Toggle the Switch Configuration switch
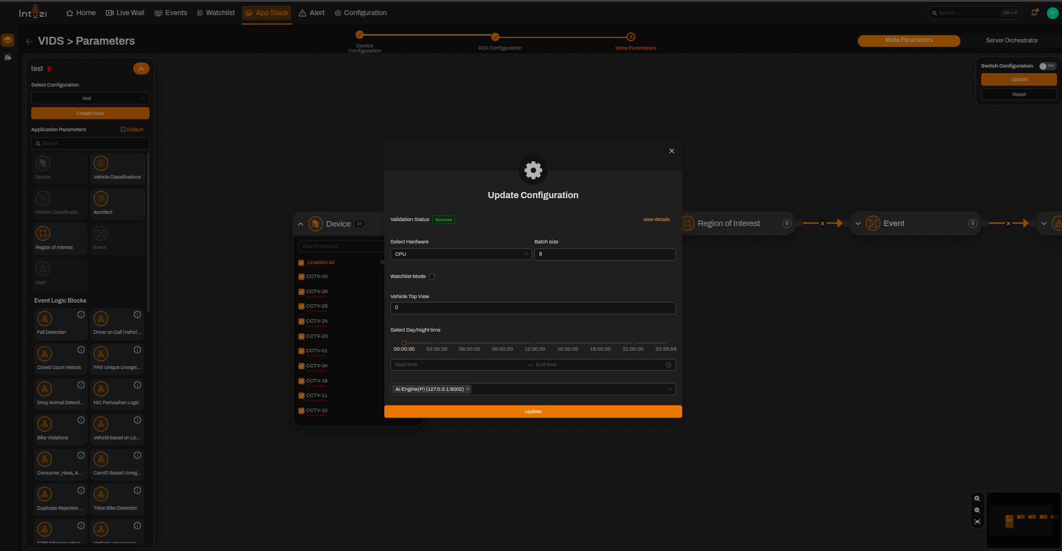This screenshot has width=1062, height=551. 1047,66
